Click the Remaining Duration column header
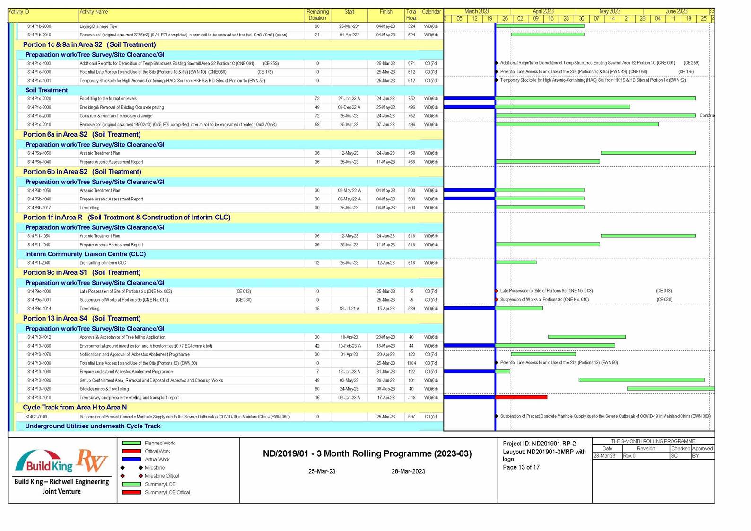This screenshot has height=531, width=751. point(317,15)
